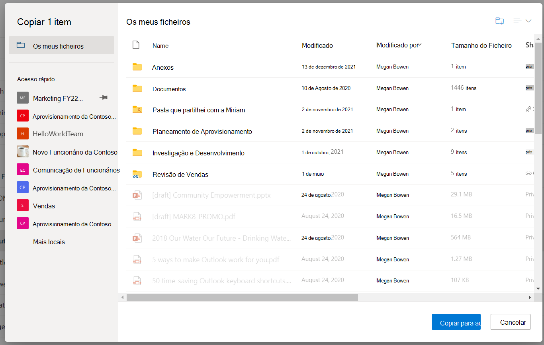Click the Revisão de Vendas linked folder icon
Image resolution: width=544 pixels, height=345 pixels.
tap(137, 174)
